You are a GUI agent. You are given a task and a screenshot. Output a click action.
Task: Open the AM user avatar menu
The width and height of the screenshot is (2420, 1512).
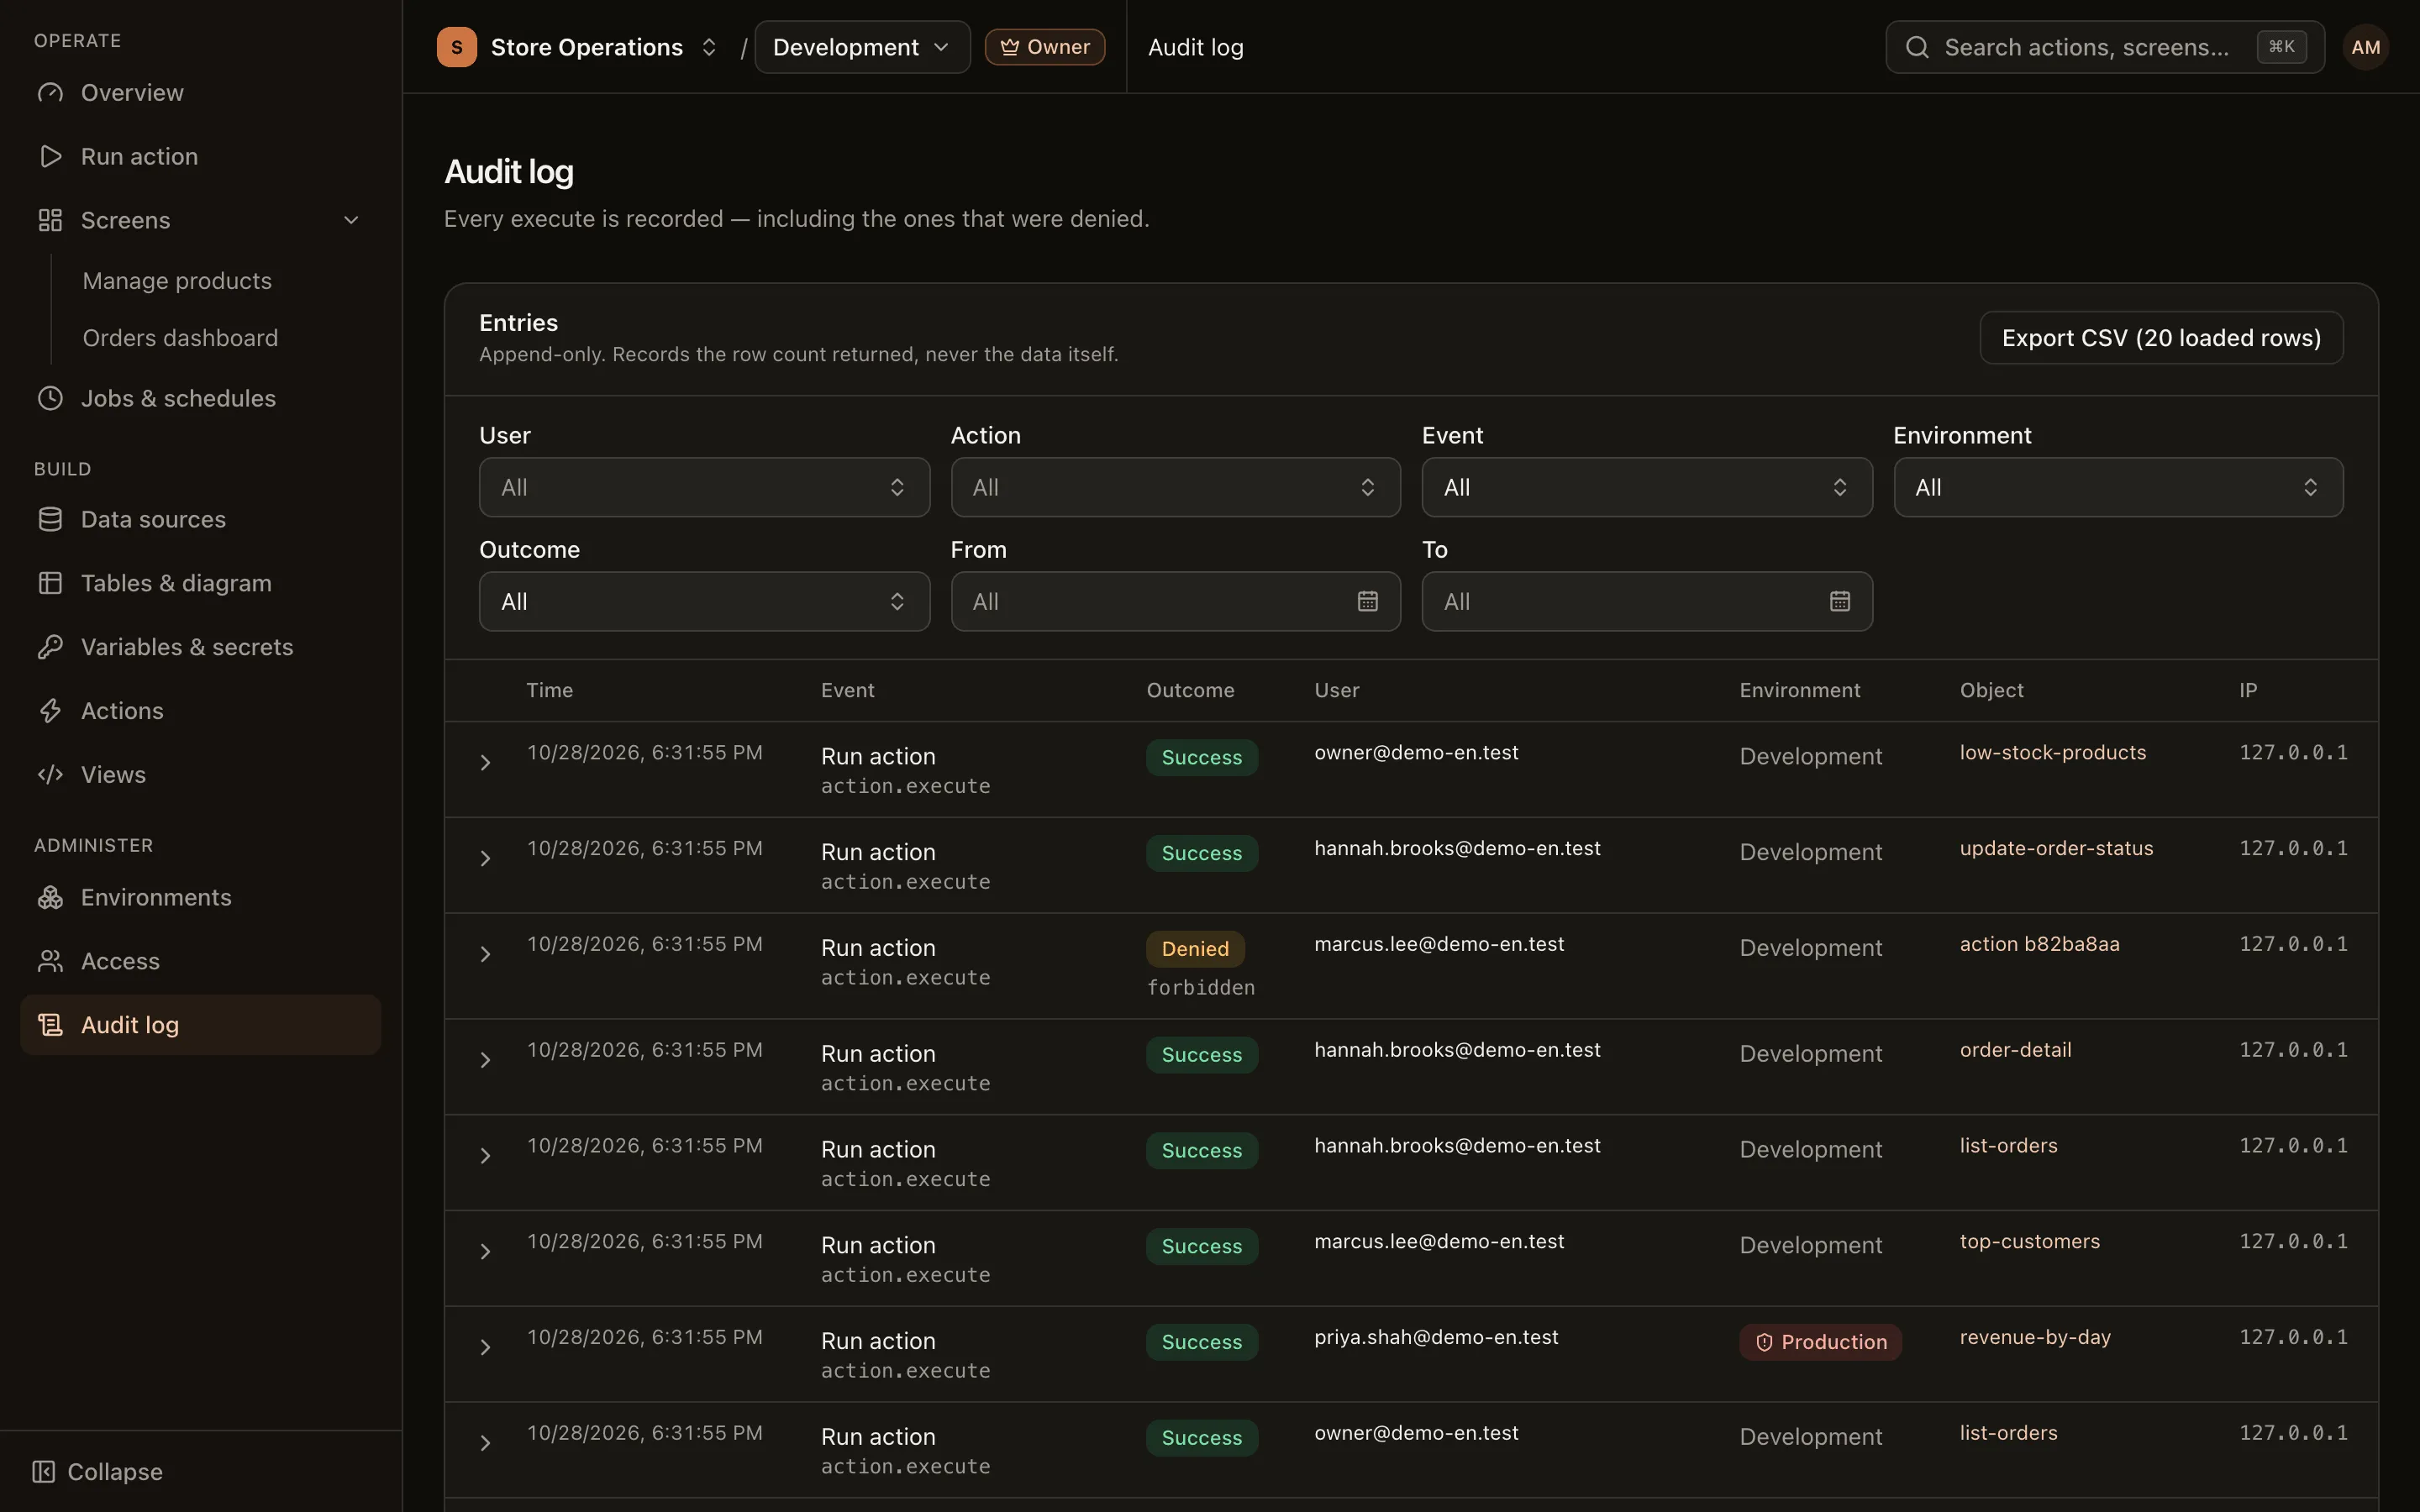pyautogui.click(x=2366, y=47)
